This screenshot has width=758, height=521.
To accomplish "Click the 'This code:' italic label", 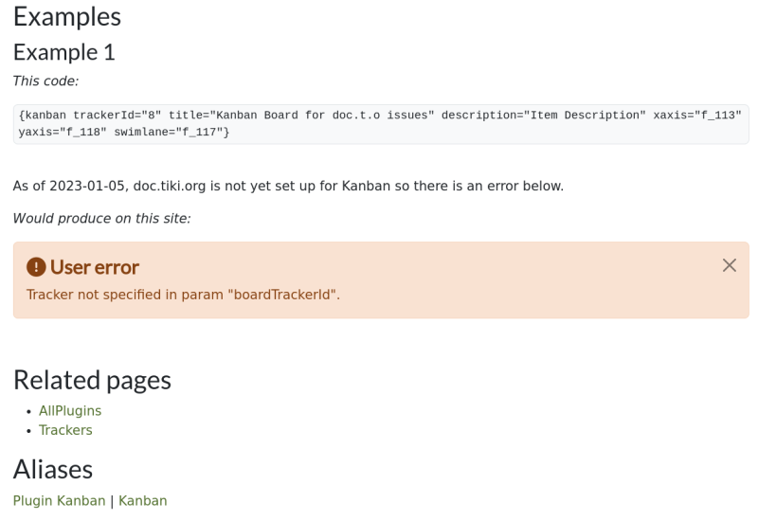I will coord(45,81).
